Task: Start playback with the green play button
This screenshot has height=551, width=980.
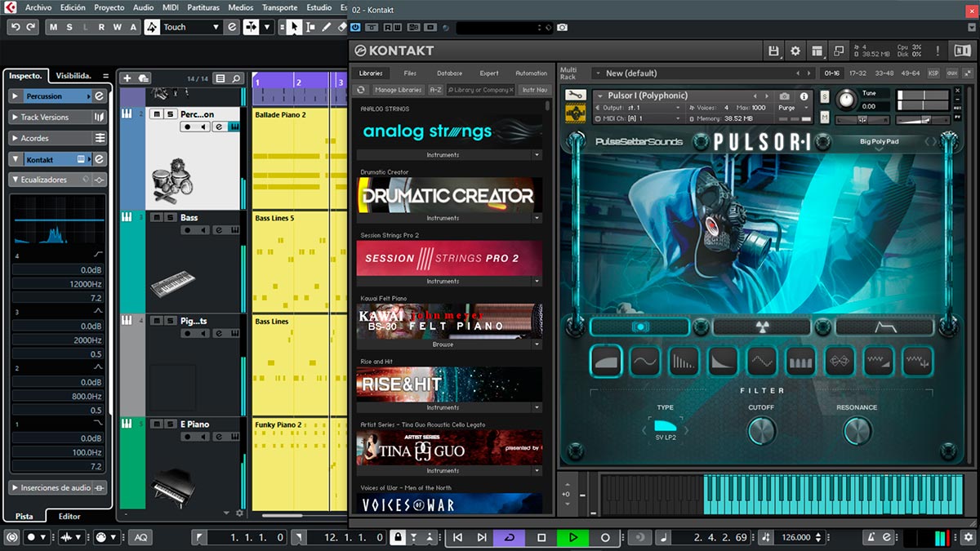Action: (572, 538)
